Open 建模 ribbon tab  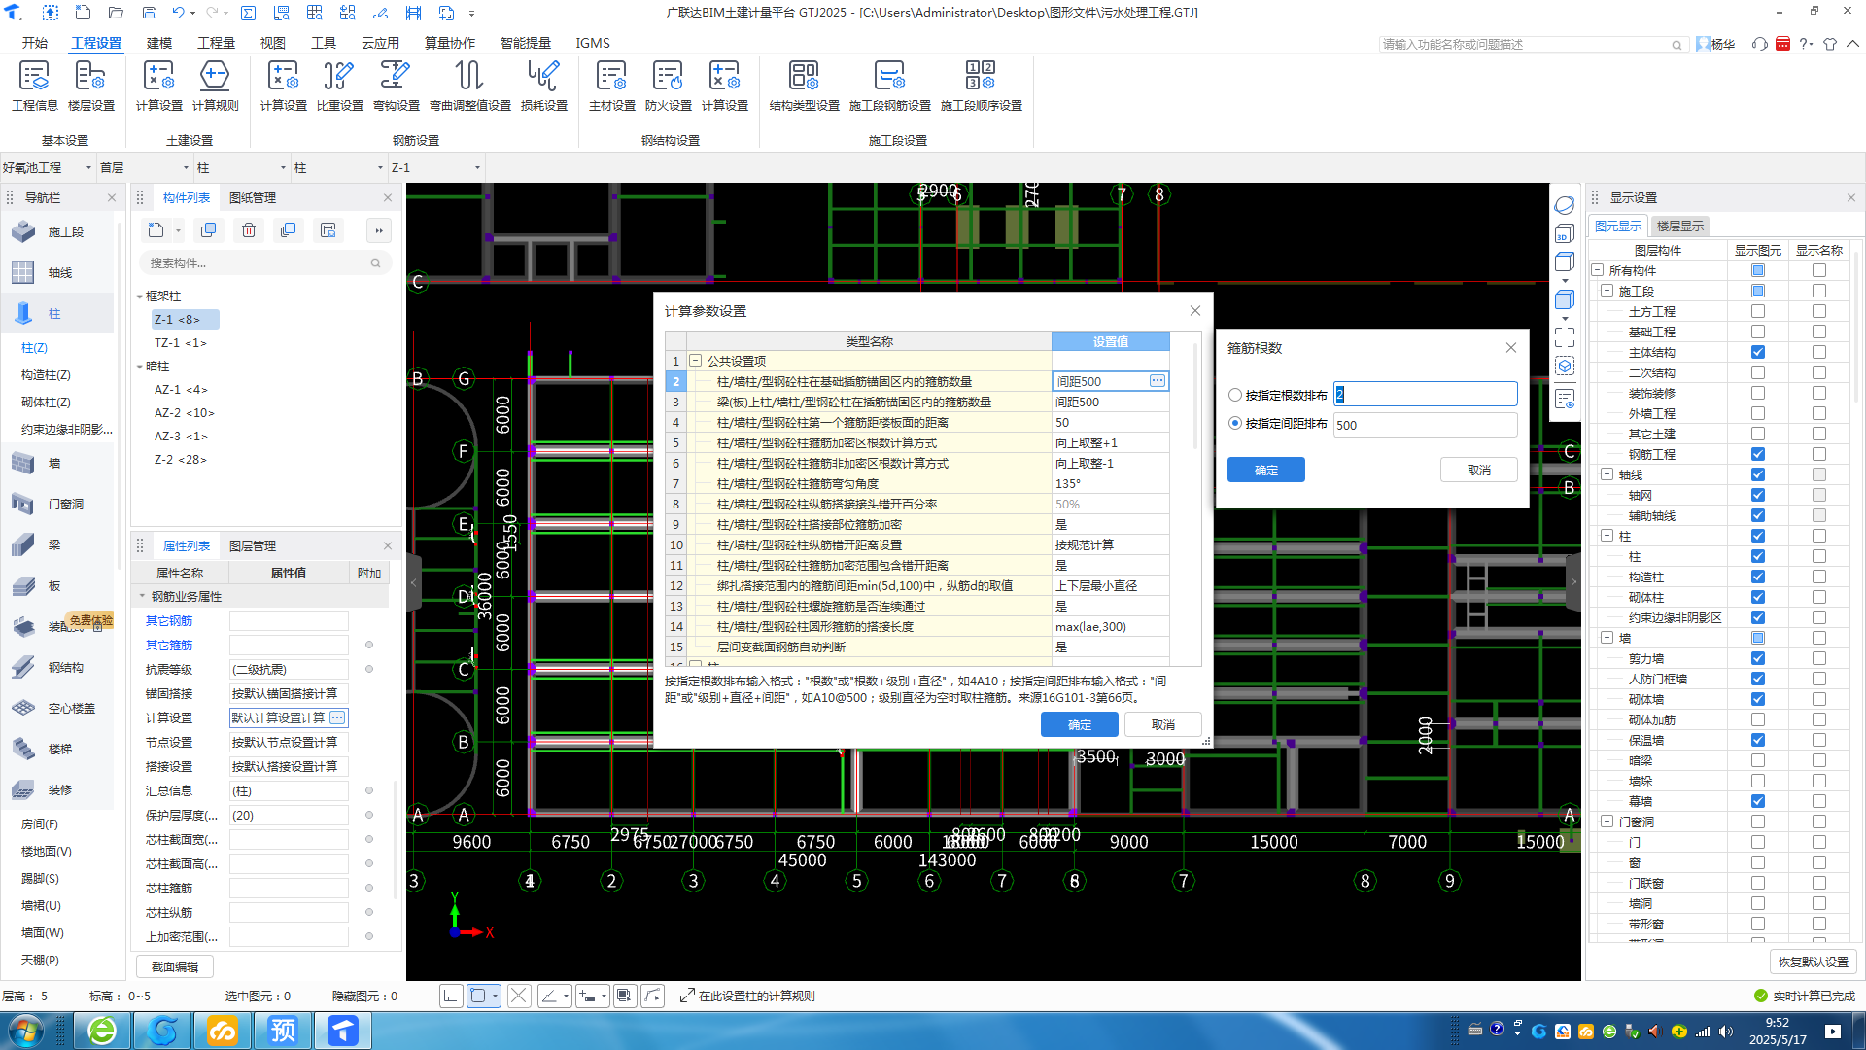pos(158,43)
